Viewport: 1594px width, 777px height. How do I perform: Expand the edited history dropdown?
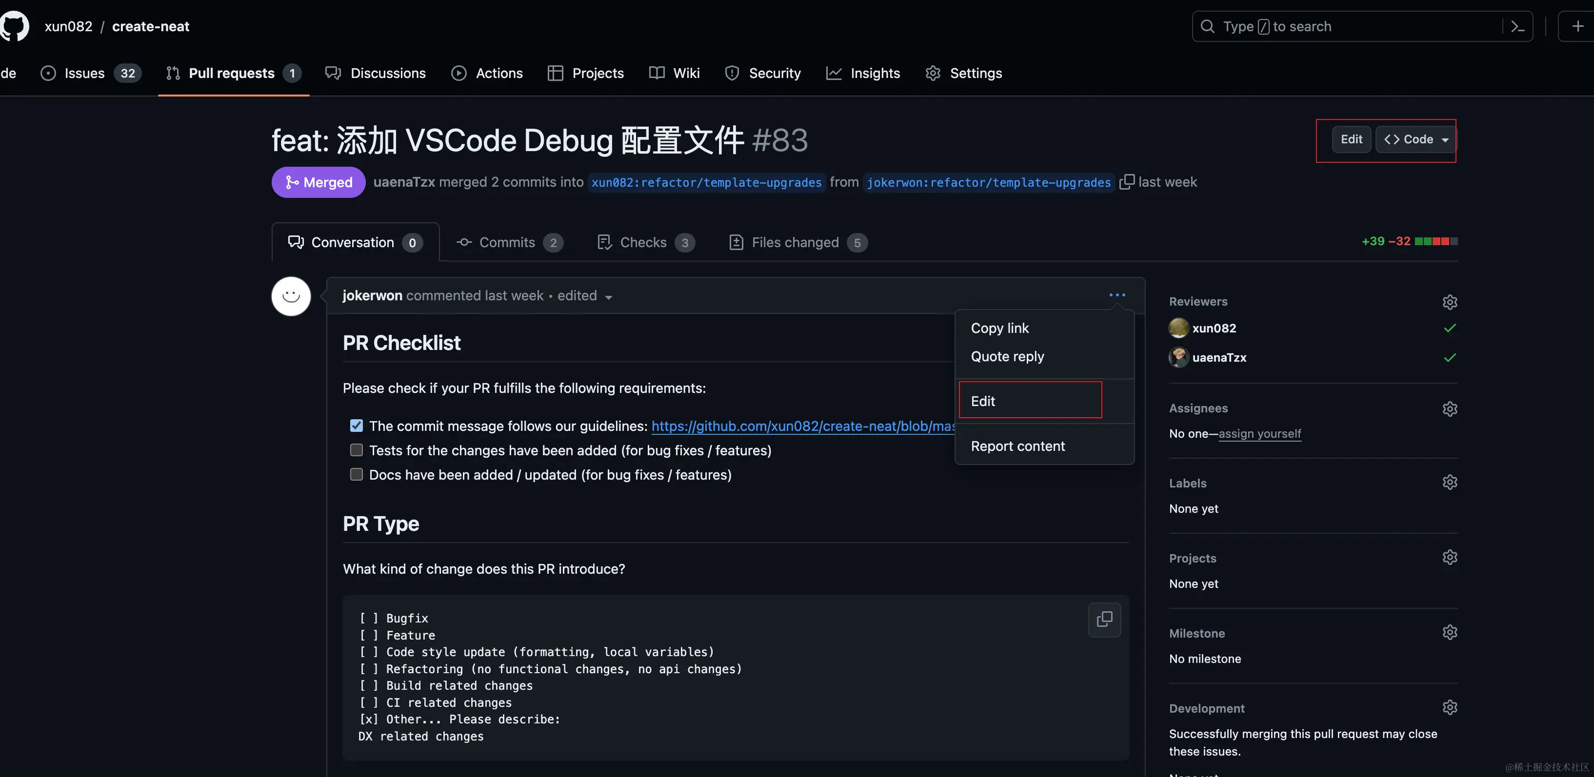pyautogui.click(x=584, y=297)
